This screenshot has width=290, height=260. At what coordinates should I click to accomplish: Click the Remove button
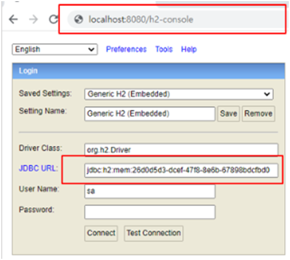click(258, 114)
